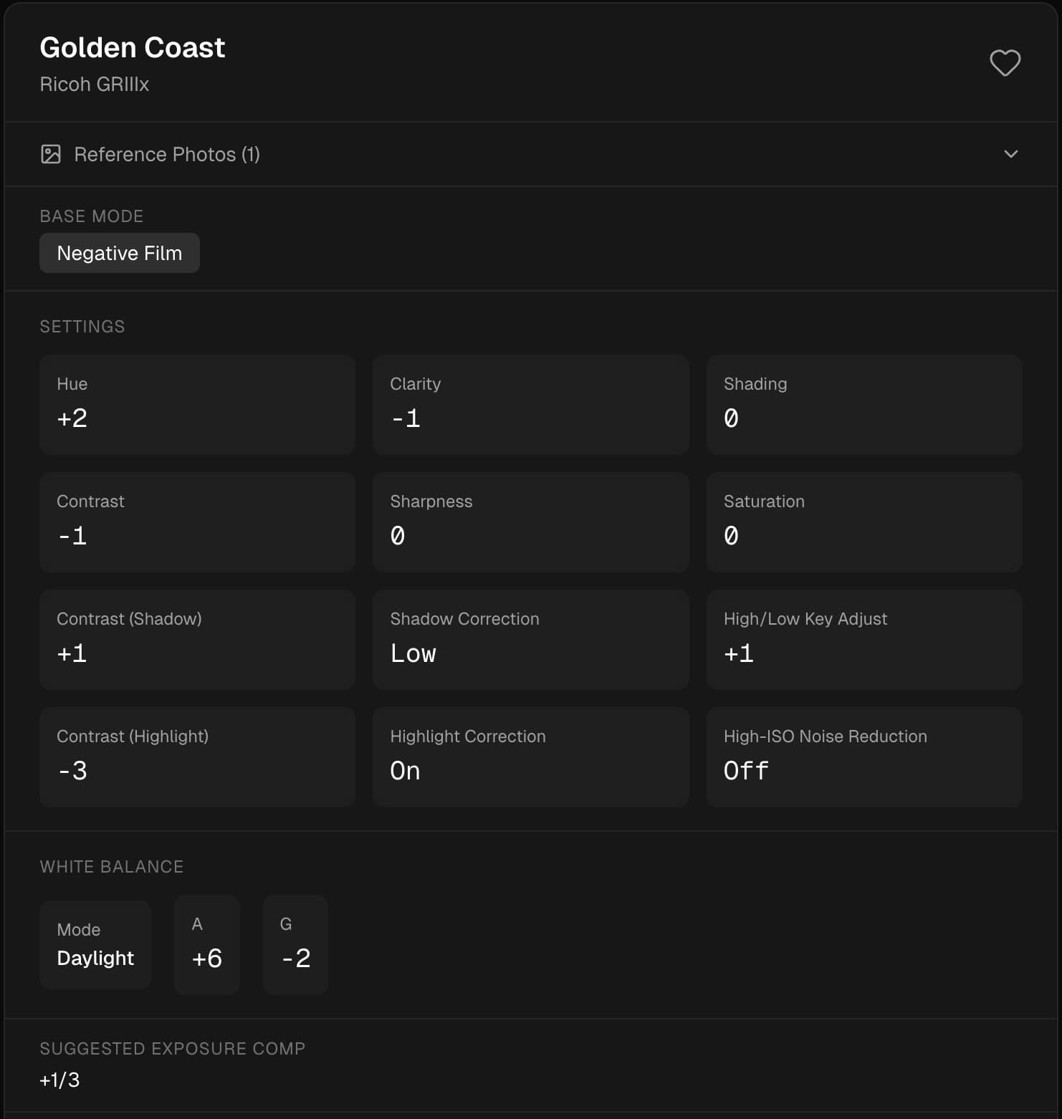
Task: Select the Clarity setting card
Action: coord(530,404)
